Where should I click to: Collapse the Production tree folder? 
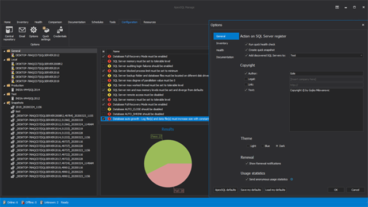click(x=5, y=86)
